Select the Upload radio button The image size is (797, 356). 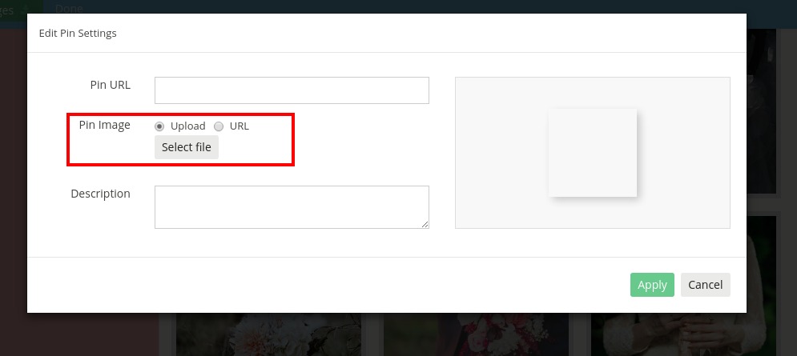(x=159, y=126)
